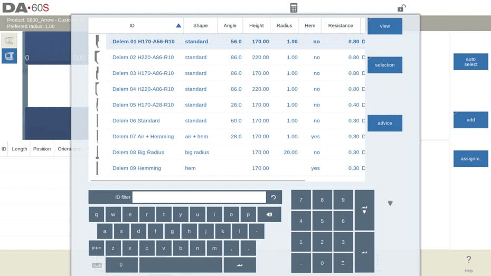491x276 pixels.
Task: Select the machine setup view icon
Action: (x=9, y=41)
